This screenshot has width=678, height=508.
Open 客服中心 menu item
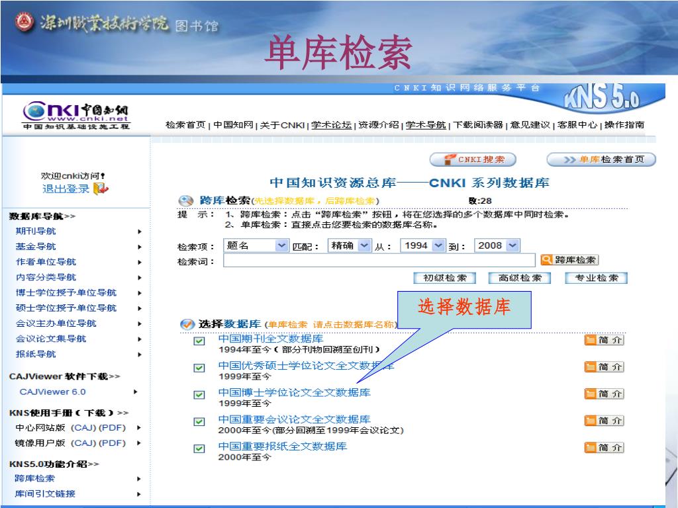pyautogui.click(x=577, y=125)
